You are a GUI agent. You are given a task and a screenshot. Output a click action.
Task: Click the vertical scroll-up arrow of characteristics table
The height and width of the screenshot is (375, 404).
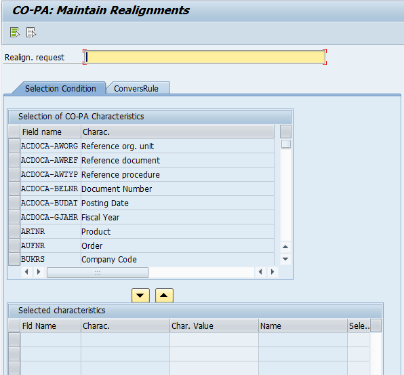click(285, 247)
